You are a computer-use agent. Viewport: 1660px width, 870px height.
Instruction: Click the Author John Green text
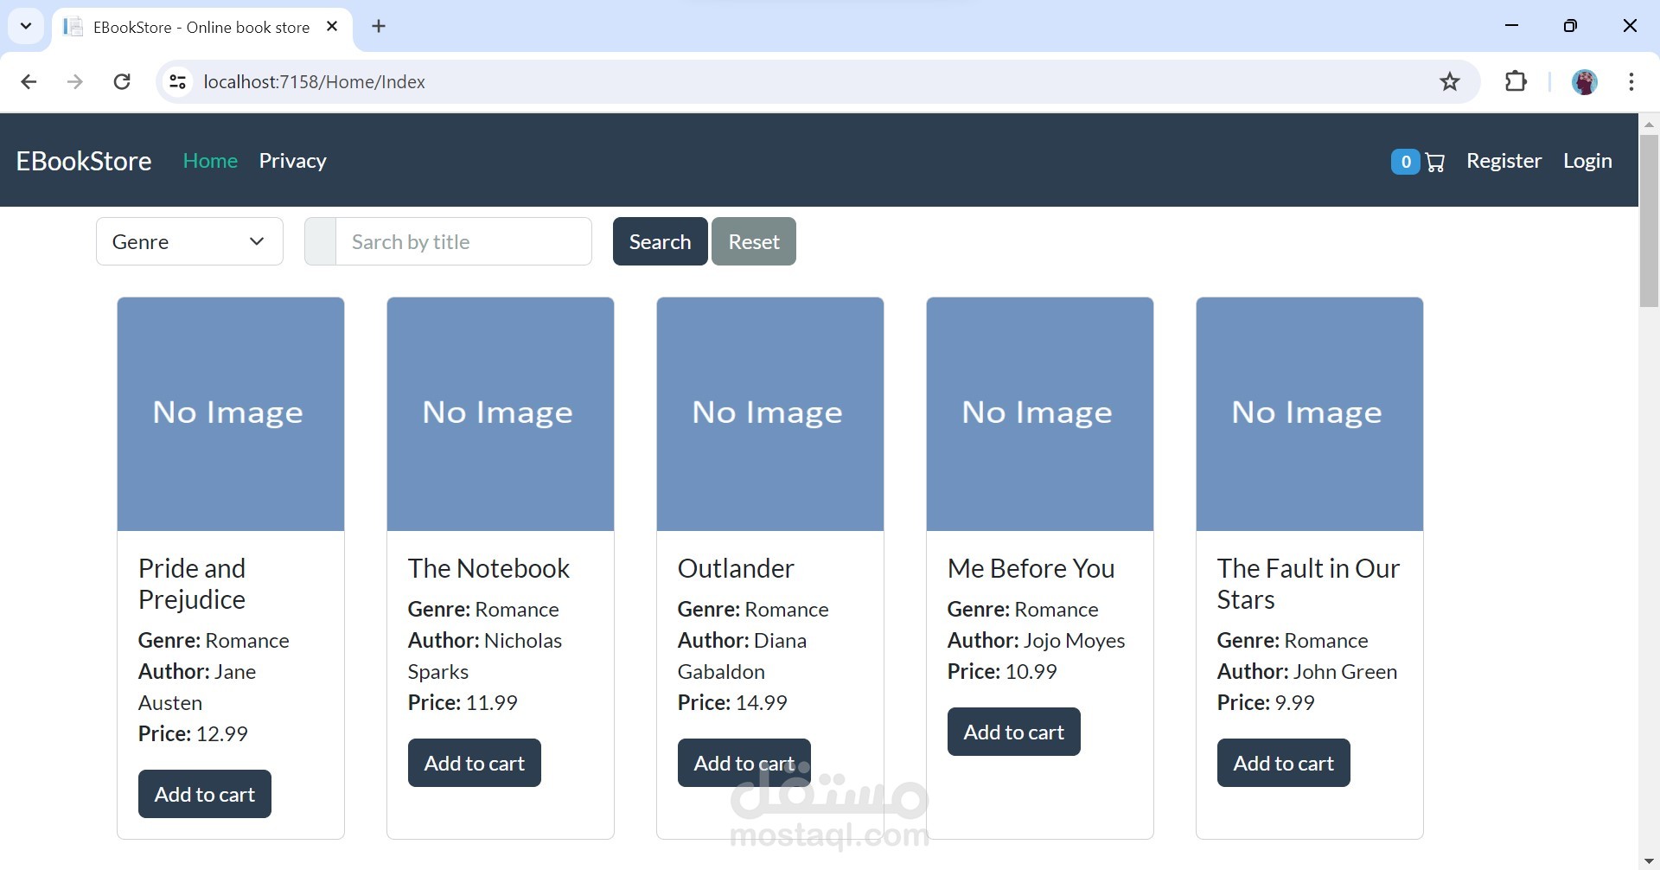pos(1307,671)
